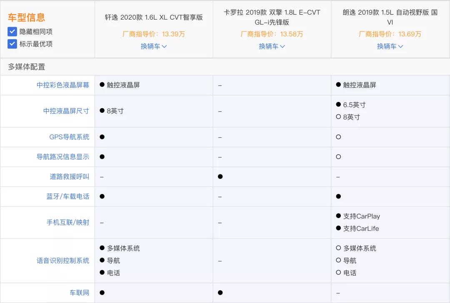Click the 卡罗拉 2019款 双擎 model title
Image resolution: width=450 pixels, height=303 pixels.
coord(272,17)
